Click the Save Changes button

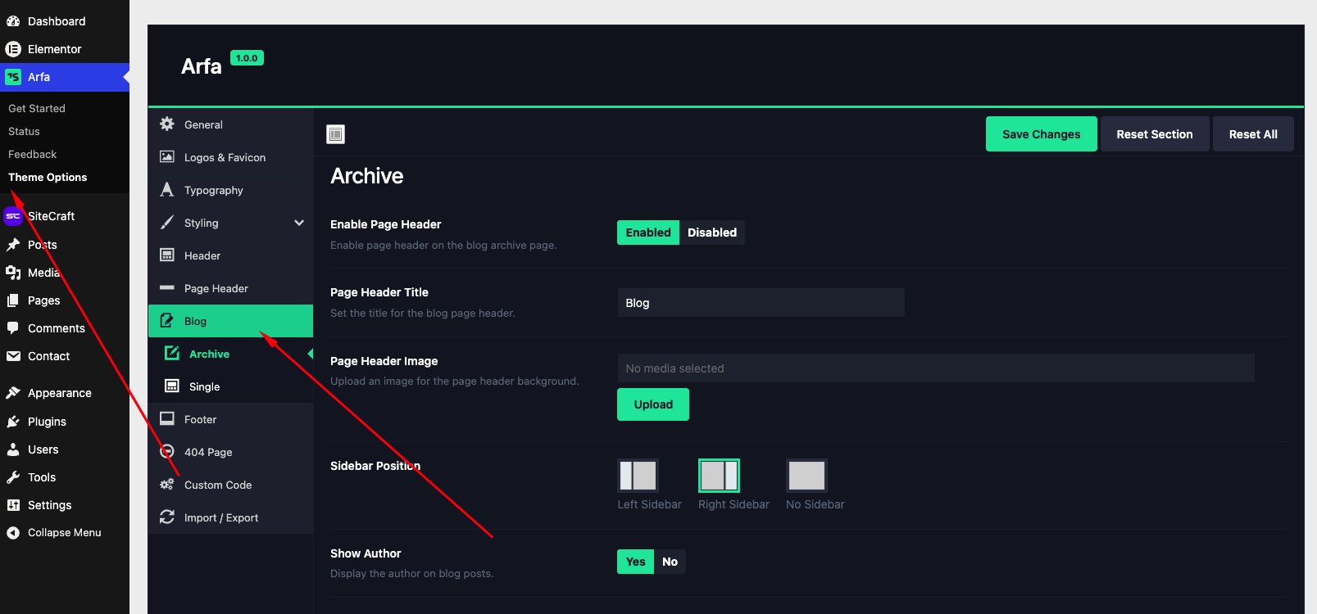point(1042,134)
